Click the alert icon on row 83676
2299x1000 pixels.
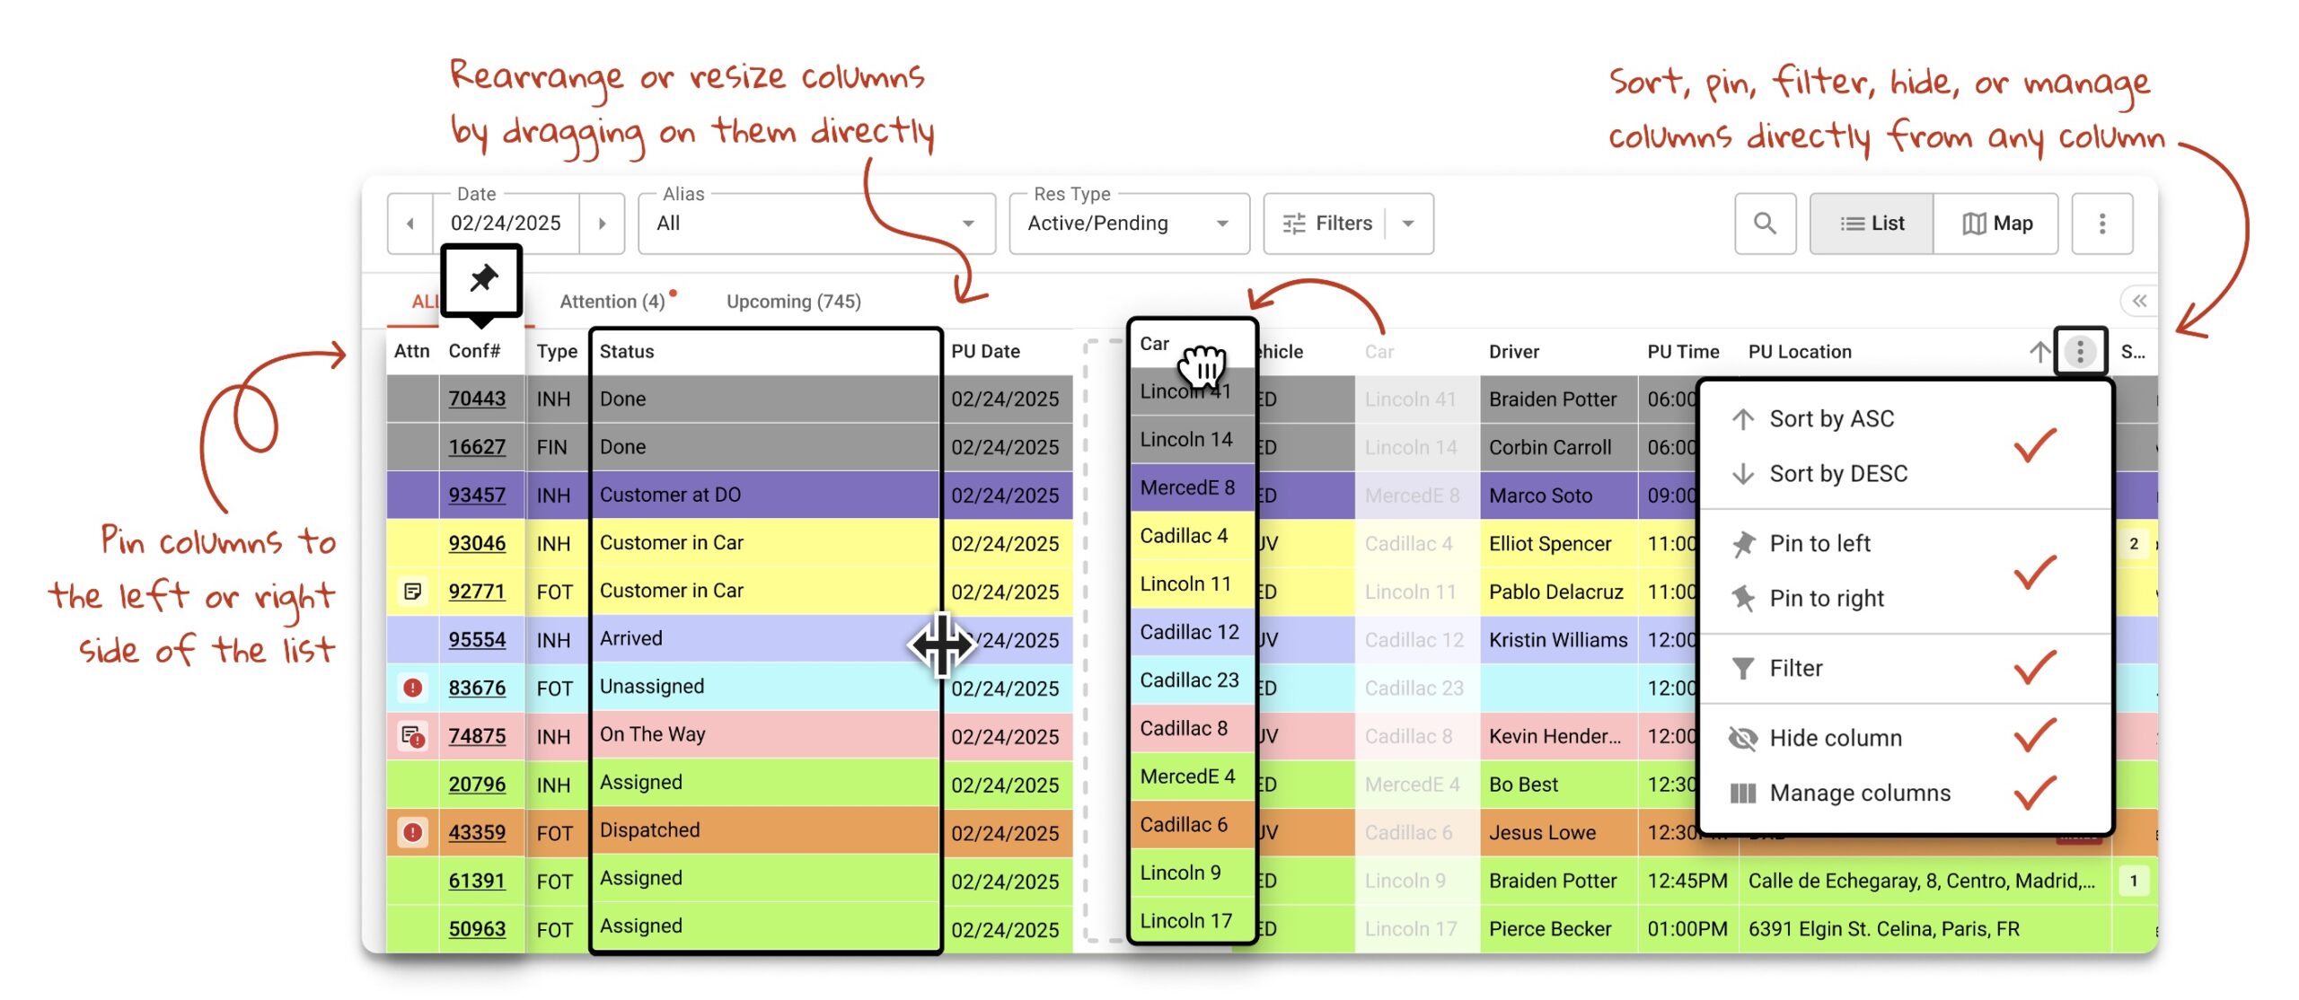(x=412, y=688)
